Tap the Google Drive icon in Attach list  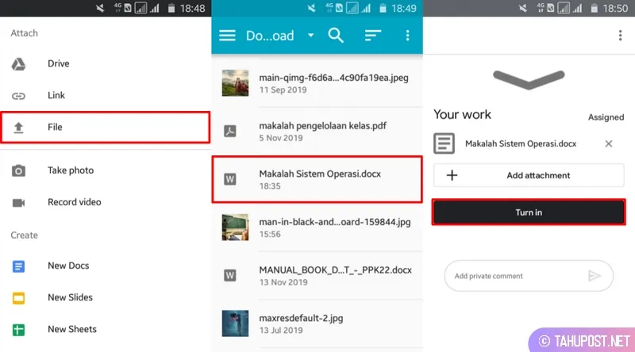(18, 64)
